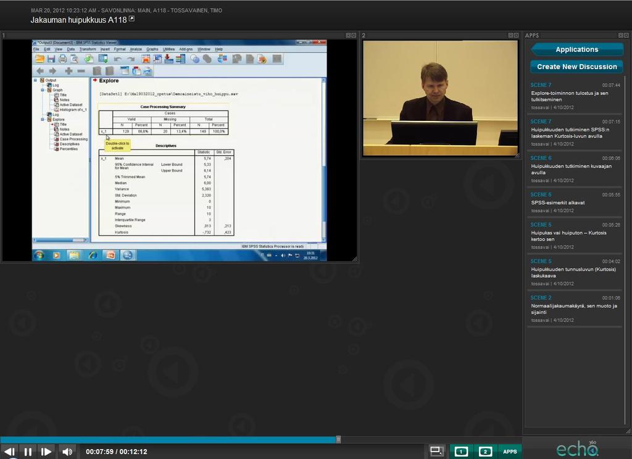The width and height of the screenshot is (632, 459).
Task: Click the SPSS Go to Data icon
Action: (145, 59)
